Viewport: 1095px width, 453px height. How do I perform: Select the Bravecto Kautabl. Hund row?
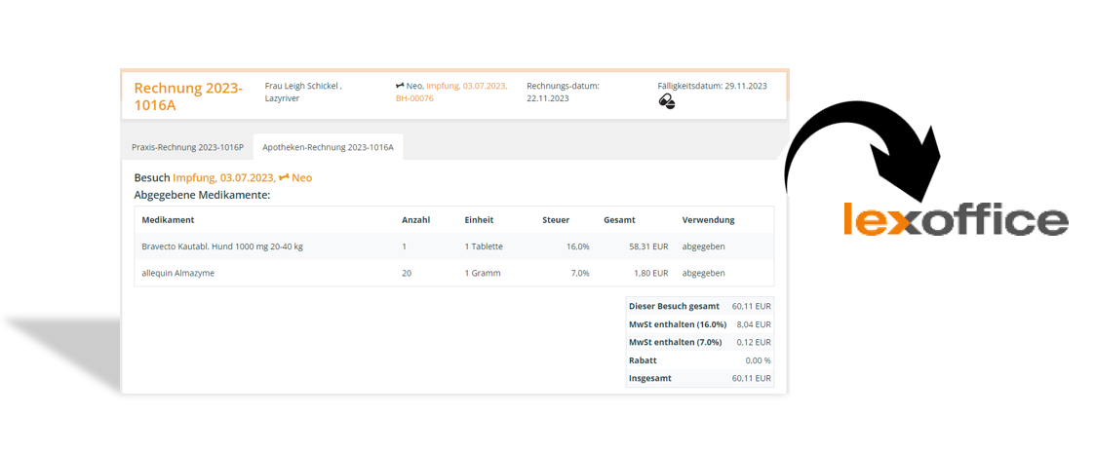point(454,247)
